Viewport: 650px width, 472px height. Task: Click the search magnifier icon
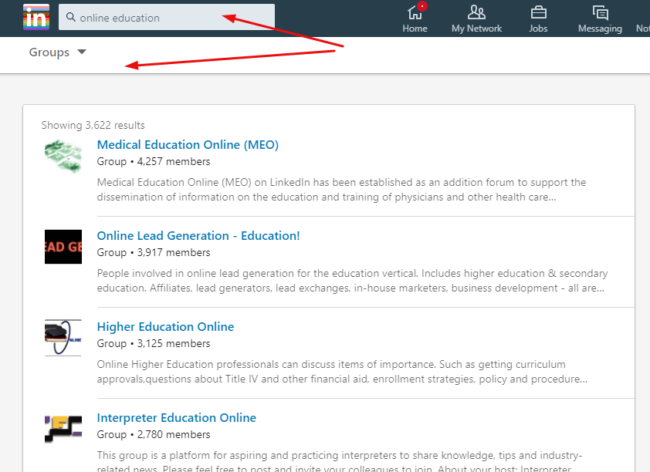pos(70,17)
